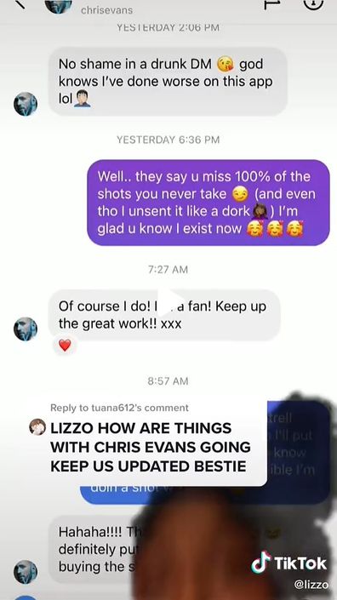Tap the back arrow at top left
This screenshot has height=600, width=337.
(19, 3)
